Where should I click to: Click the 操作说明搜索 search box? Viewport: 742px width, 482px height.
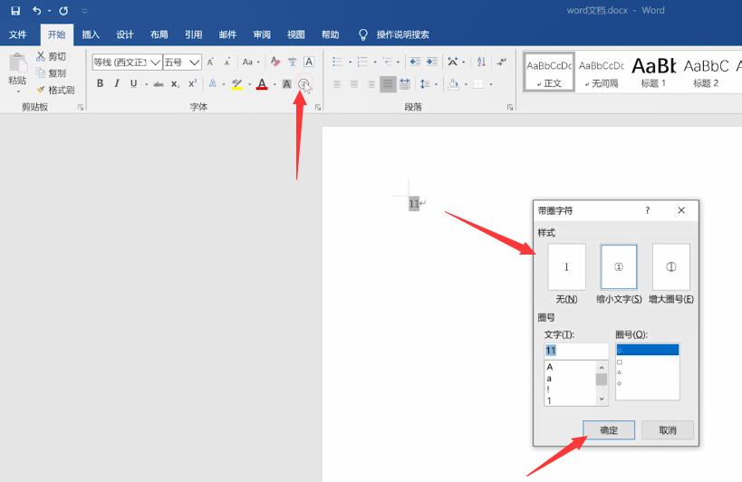[x=402, y=34]
